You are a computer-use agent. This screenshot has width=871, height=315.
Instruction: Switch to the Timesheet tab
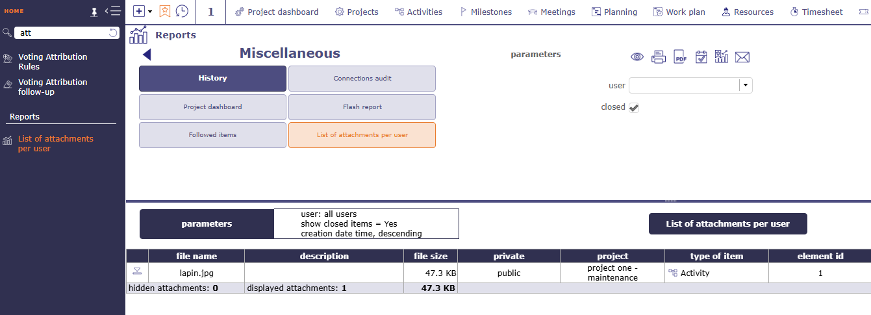(816, 12)
